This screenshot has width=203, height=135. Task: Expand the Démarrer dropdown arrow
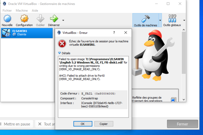63,20
